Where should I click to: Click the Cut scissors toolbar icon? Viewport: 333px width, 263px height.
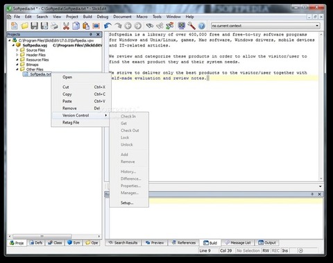point(66,26)
